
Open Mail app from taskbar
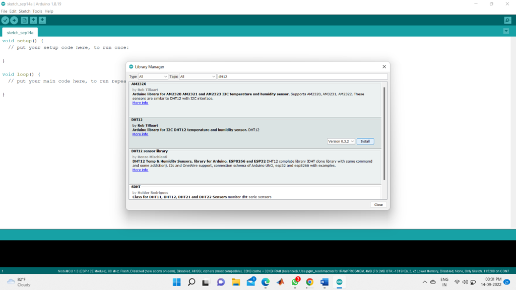pos(251,282)
